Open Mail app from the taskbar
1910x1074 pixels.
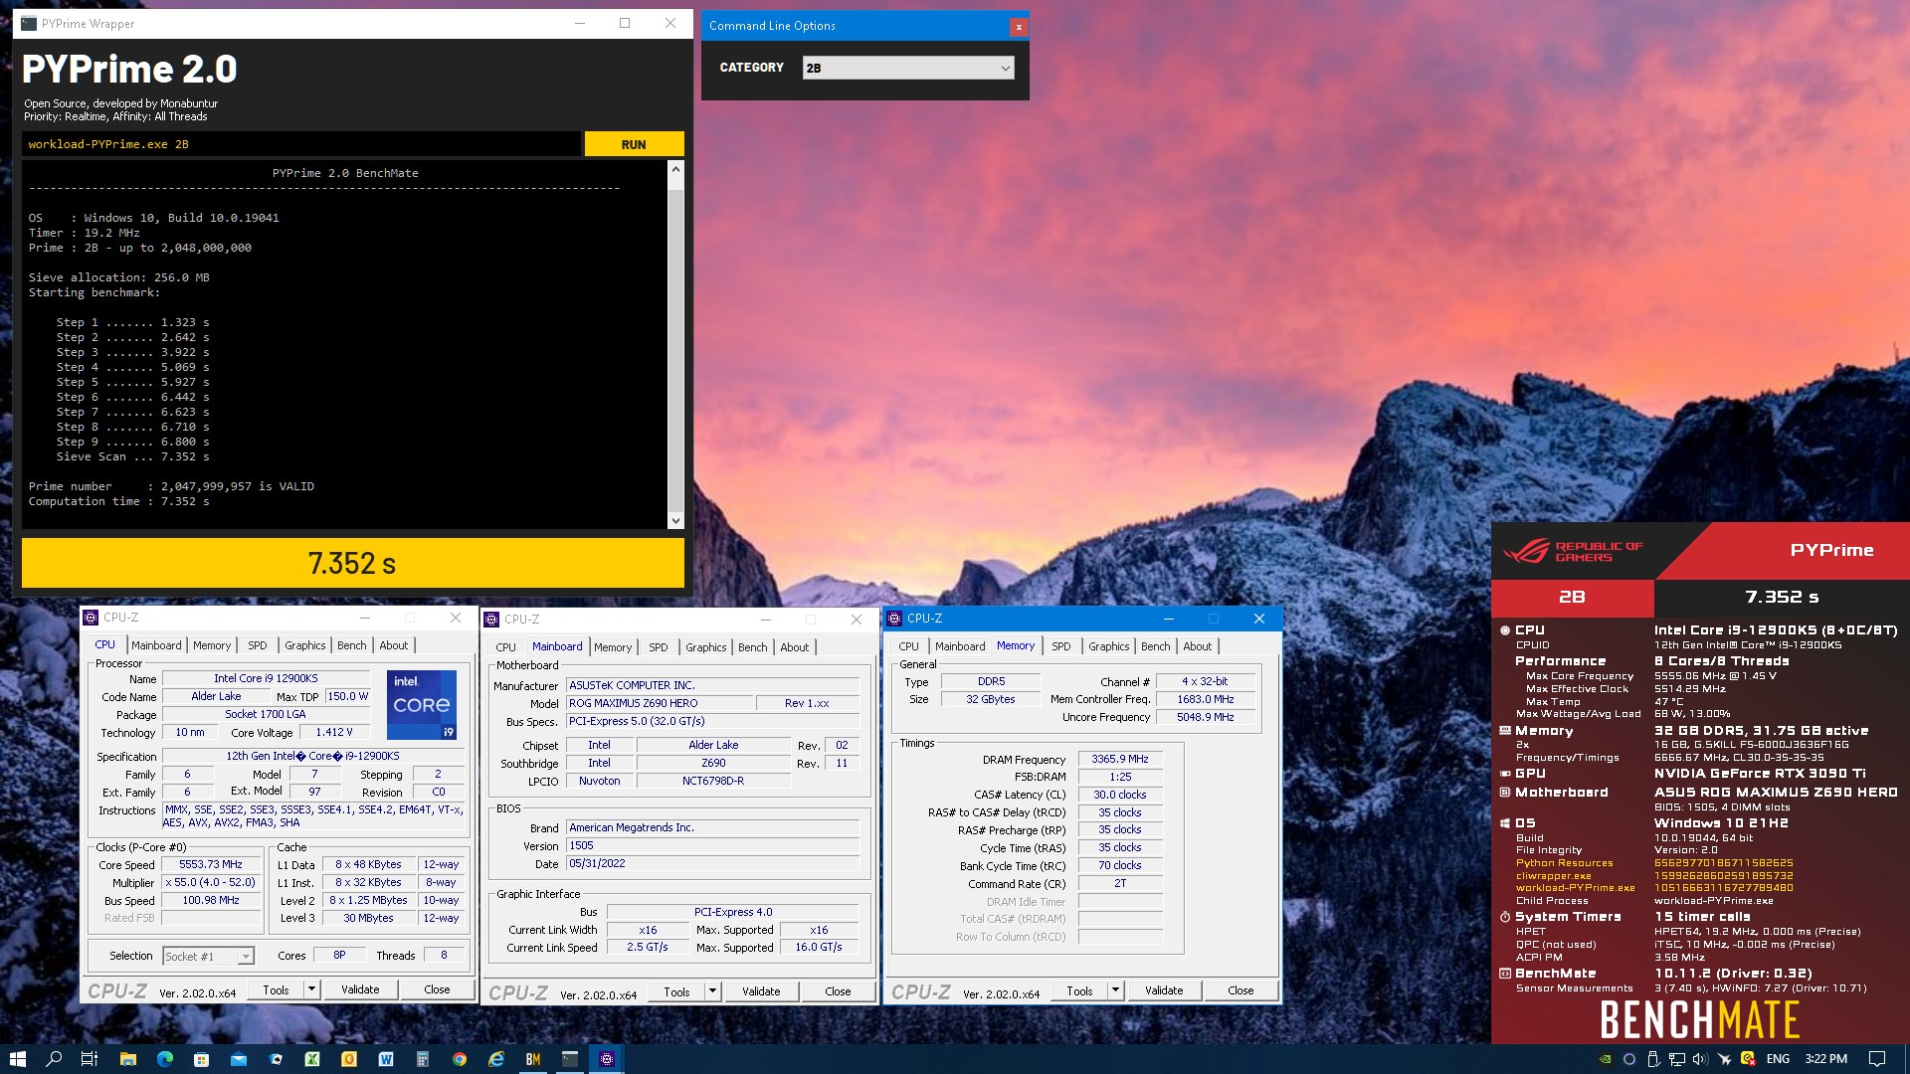coord(239,1059)
